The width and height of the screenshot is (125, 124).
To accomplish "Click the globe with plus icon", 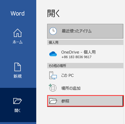I will (x=53, y=88).
